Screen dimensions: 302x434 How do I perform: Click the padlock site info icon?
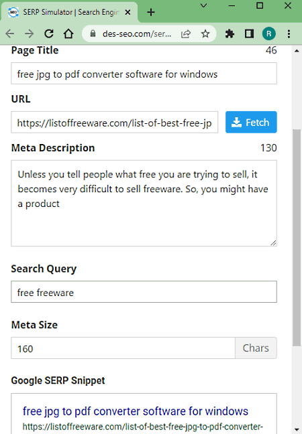click(x=93, y=33)
